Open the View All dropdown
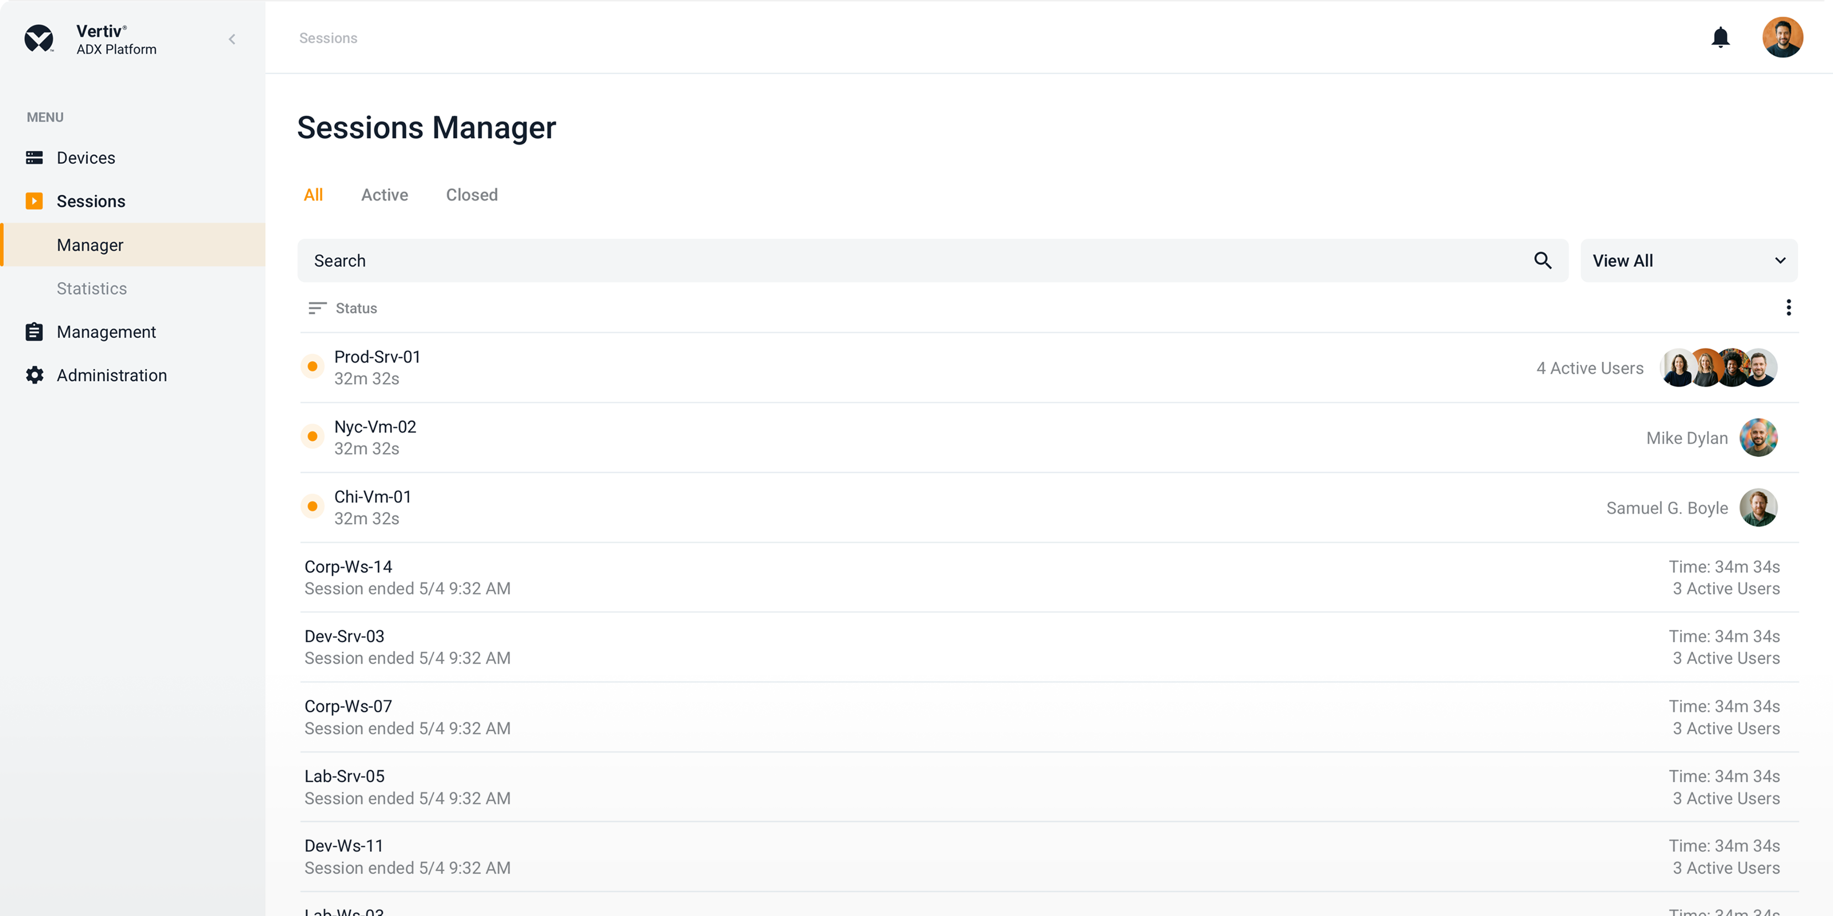 click(1689, 261)
